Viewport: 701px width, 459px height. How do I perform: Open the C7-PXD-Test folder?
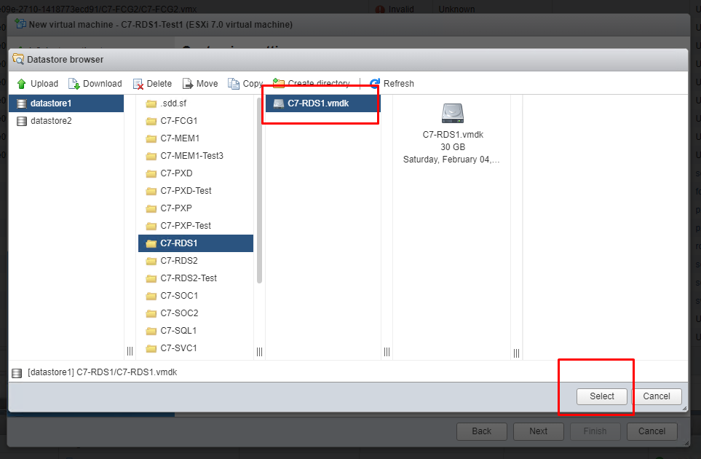pyautogui.click(x=186, y=191)
